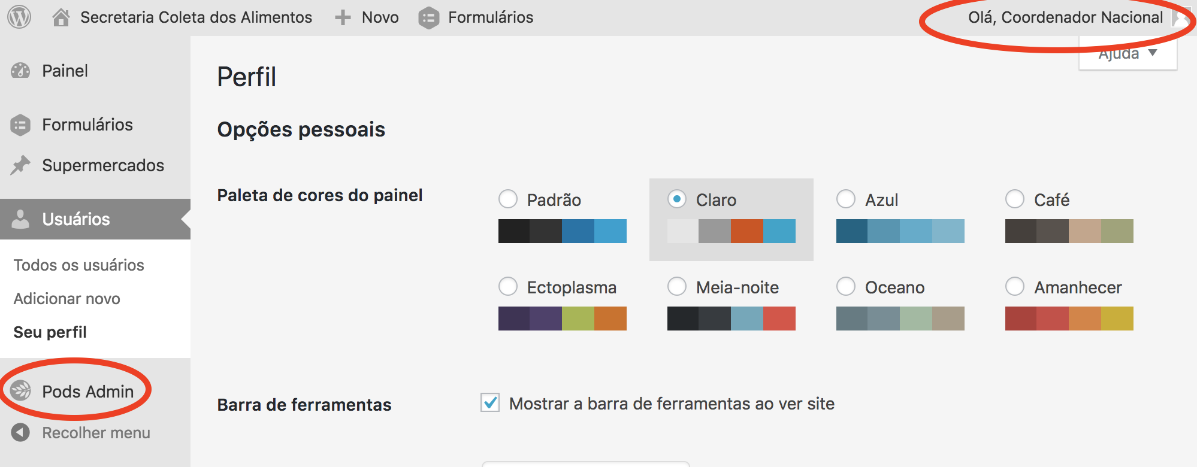Collapse the sidebar with the Recolher menu arrow icon
1197x467 pixels.
20,432
